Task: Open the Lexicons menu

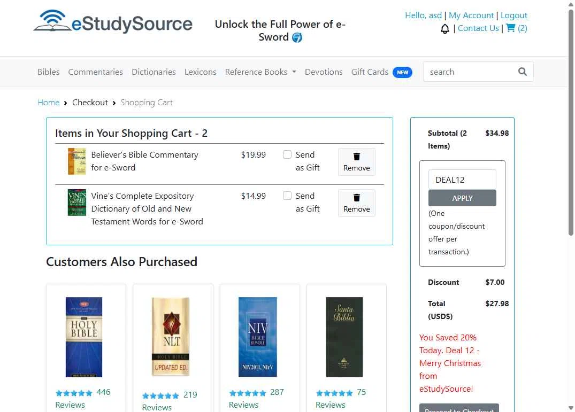Action: coord(200,72)
